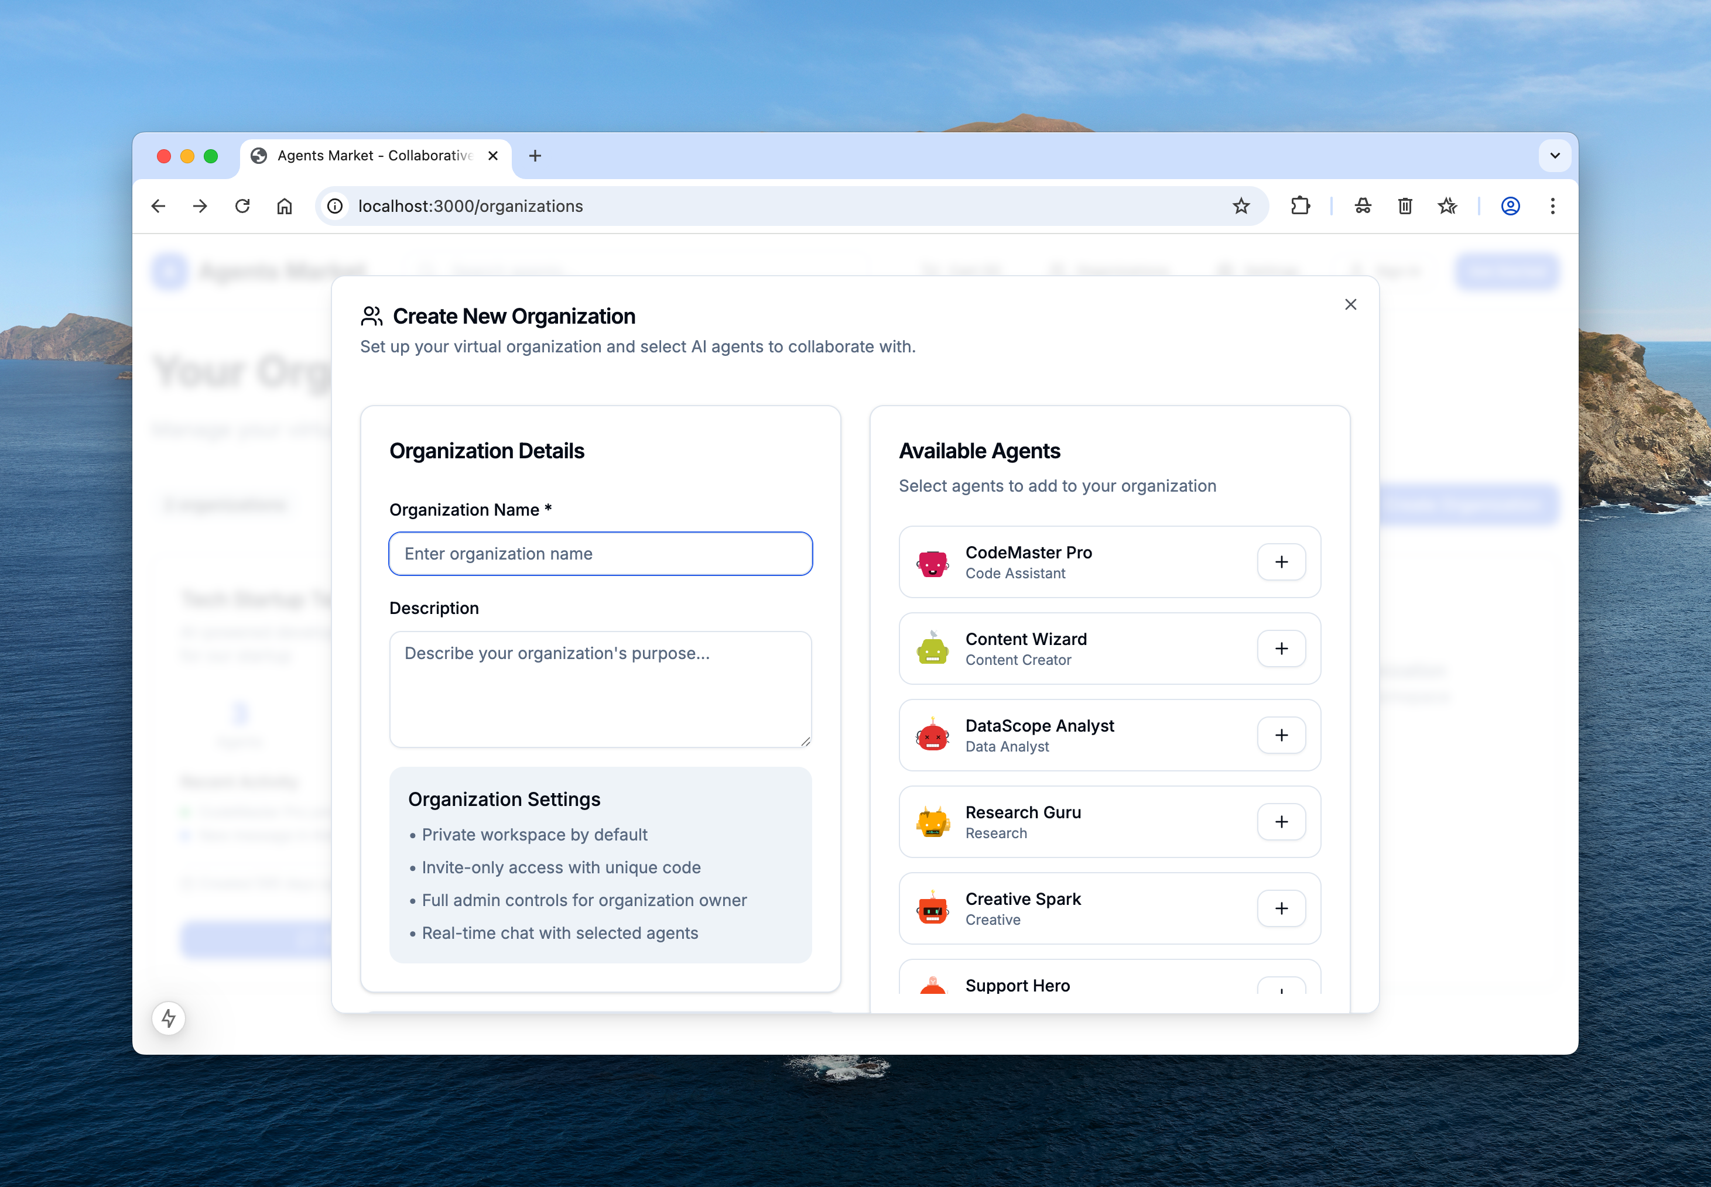Click the CodeMaster Pro robot avatar

coord(932,563)
